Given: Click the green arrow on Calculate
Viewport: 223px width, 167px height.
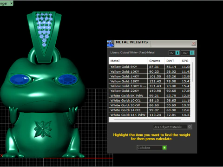Looking at the screenshot, I should (x=164, y=148).
